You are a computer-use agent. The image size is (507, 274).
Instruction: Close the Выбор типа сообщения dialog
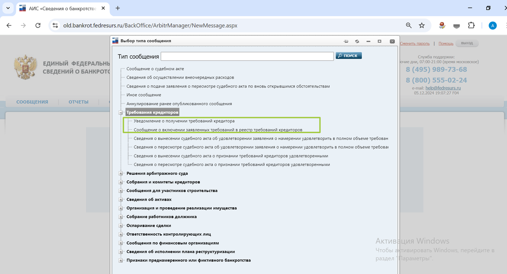(393, 41)
